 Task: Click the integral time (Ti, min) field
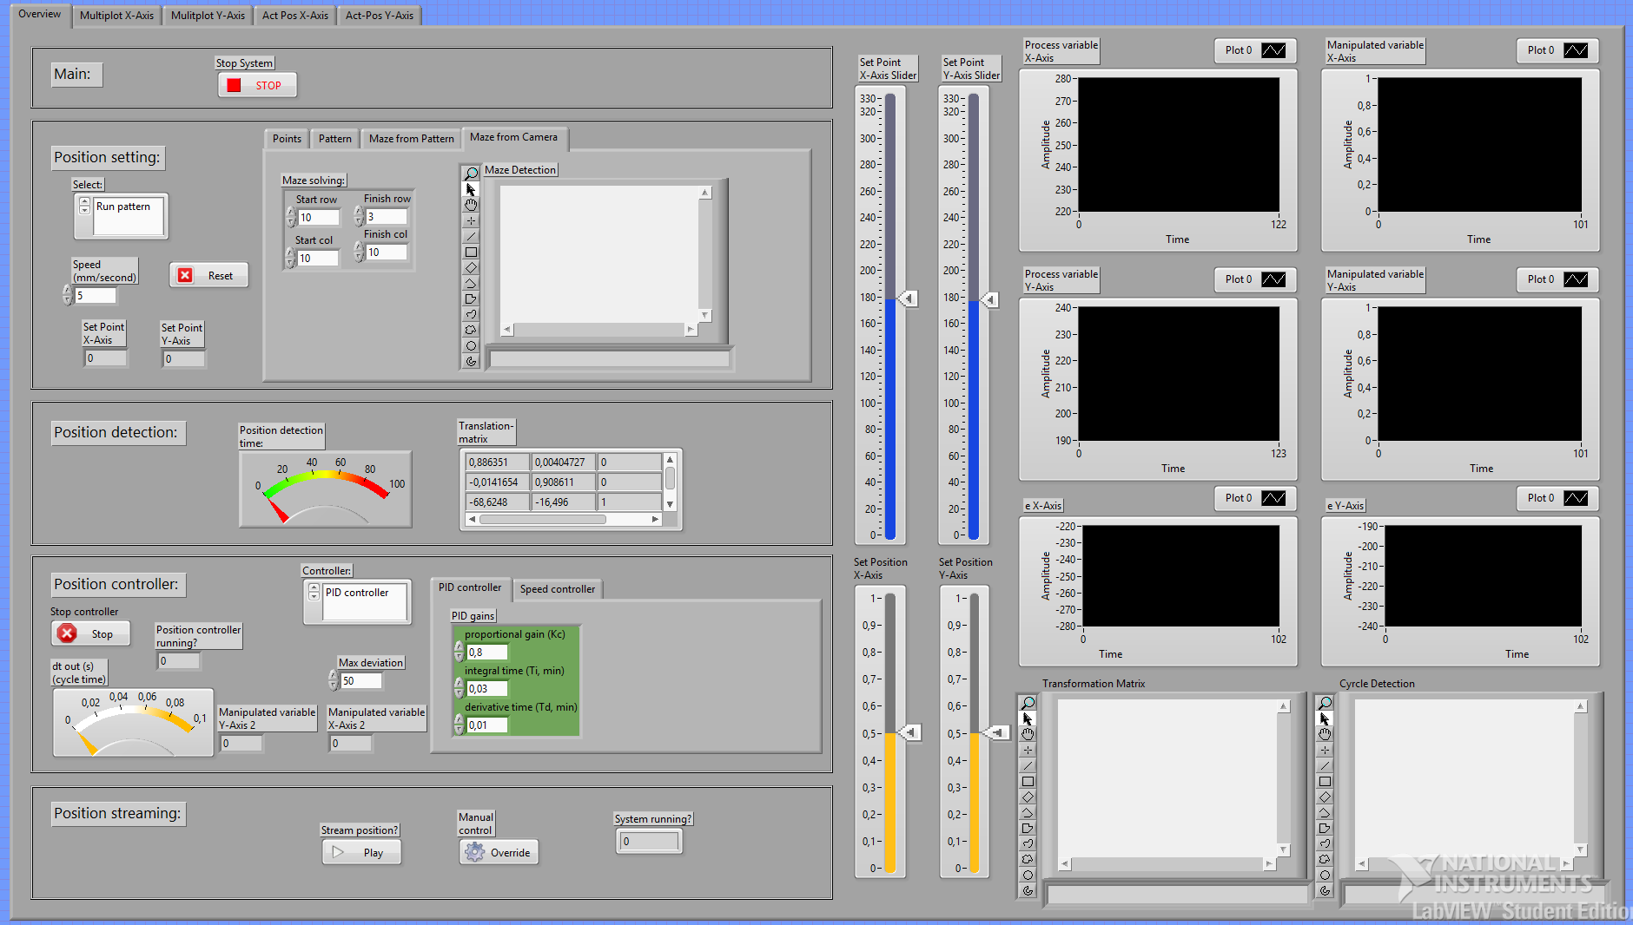point(486,688)
